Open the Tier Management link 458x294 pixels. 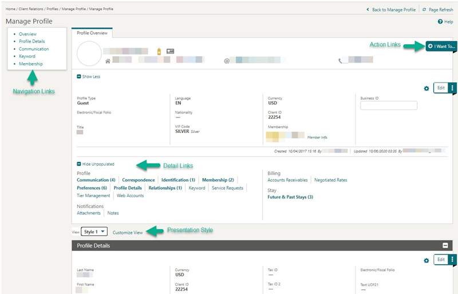[x=93, y=195]
